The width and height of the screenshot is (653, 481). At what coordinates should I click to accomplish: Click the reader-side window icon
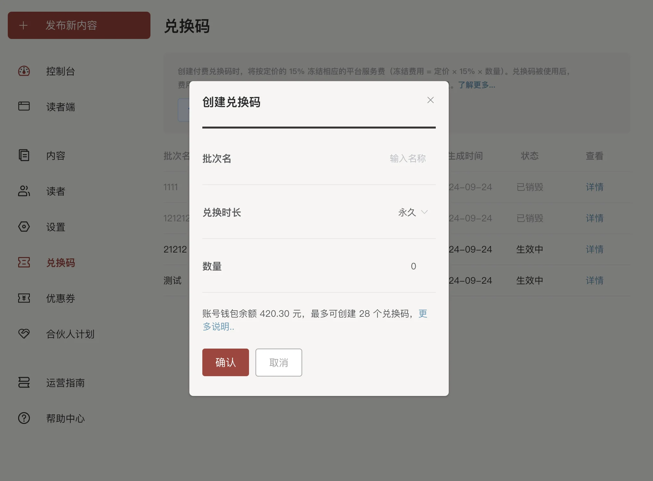click(24, 106)
